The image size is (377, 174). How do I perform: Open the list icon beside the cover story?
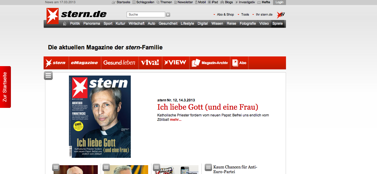point(48,76)
